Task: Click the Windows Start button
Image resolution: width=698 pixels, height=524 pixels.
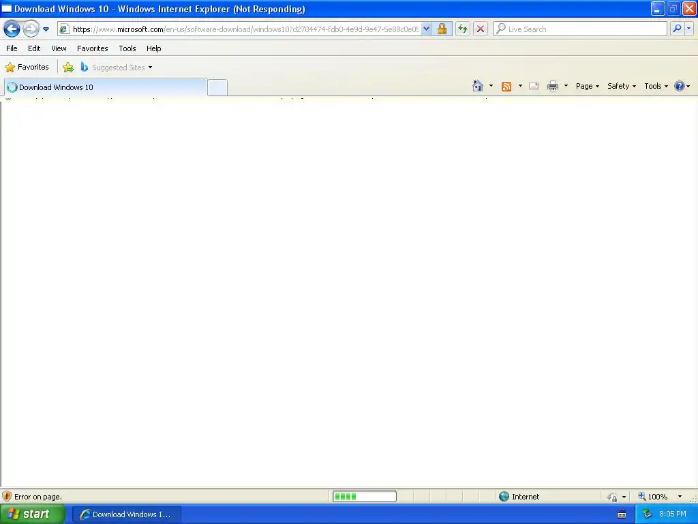Action: pyautogui.click(x=33, y=514)
